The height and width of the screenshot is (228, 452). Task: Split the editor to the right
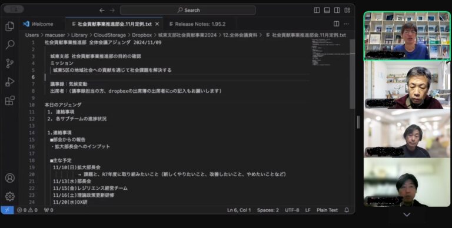tap(337, 24)
